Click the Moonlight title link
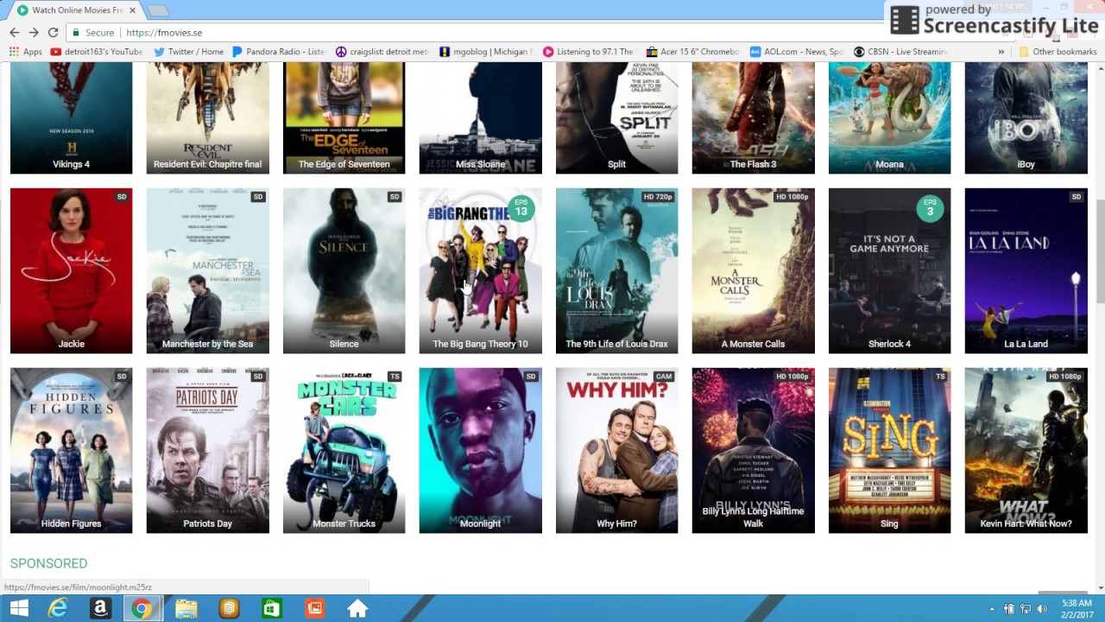1105x622 pixels. tap(481, 524)
